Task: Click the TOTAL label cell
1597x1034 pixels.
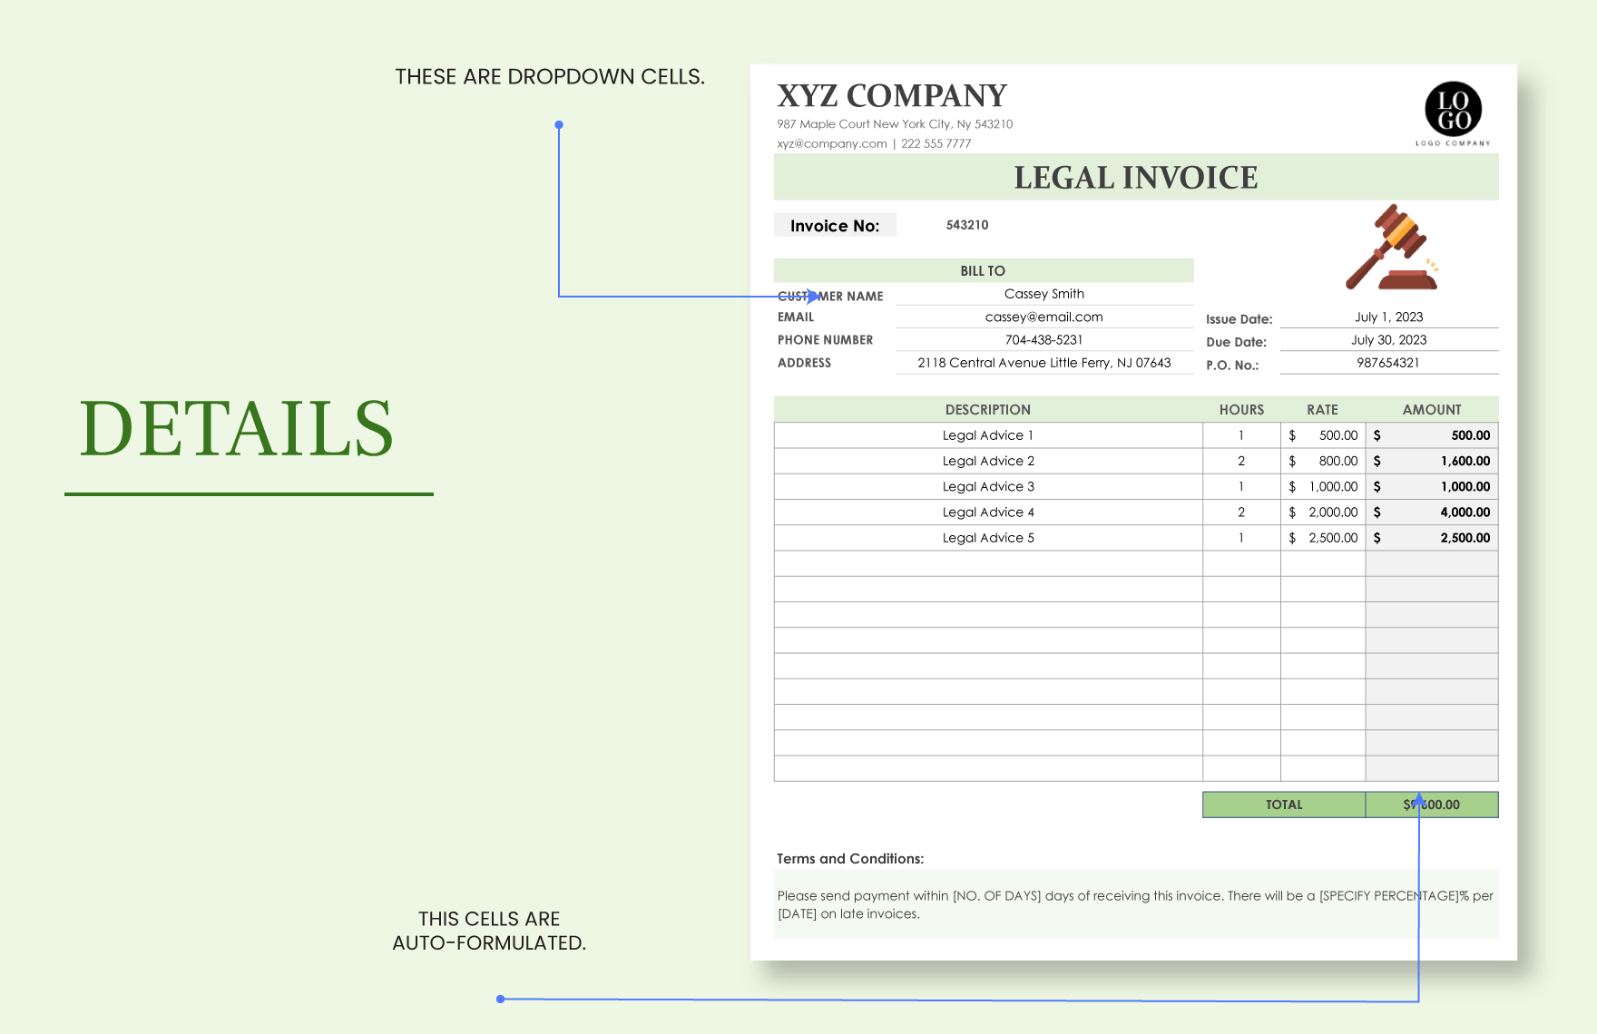Action: pyautogui.click(x=1284, y=805)
